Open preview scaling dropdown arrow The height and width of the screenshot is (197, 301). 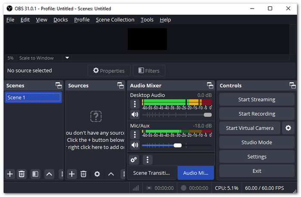67,58
